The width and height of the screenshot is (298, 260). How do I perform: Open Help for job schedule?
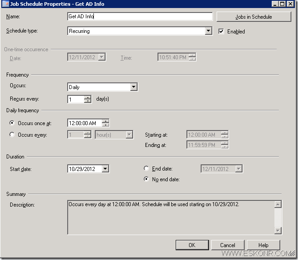click(263, 245)
